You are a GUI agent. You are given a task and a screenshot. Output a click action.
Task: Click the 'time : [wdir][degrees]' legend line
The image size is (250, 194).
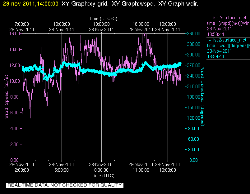click(228, 46)
